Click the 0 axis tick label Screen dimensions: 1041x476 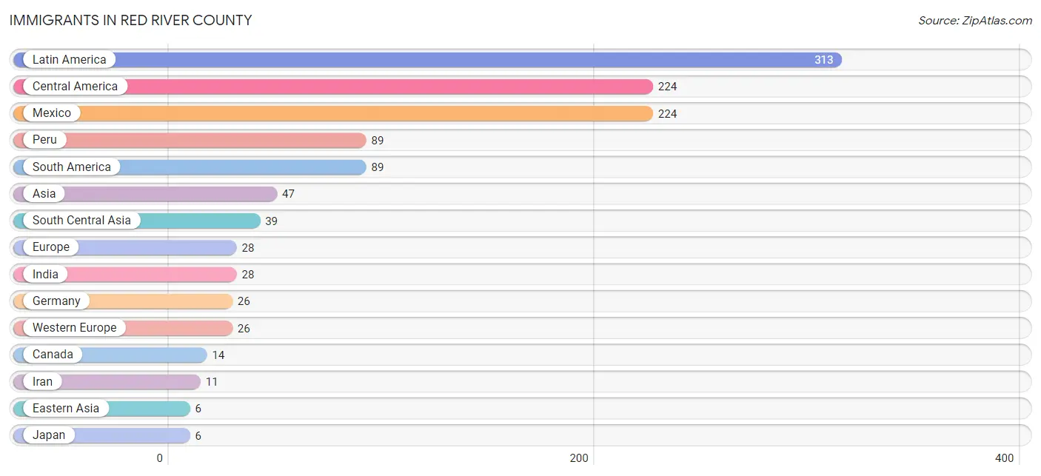tap(160, 458)
